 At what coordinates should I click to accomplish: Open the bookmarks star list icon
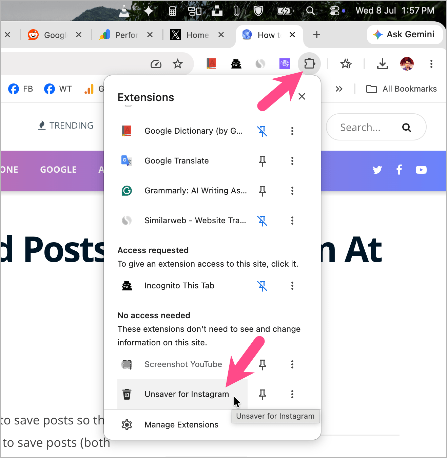(x=346, y=63)
